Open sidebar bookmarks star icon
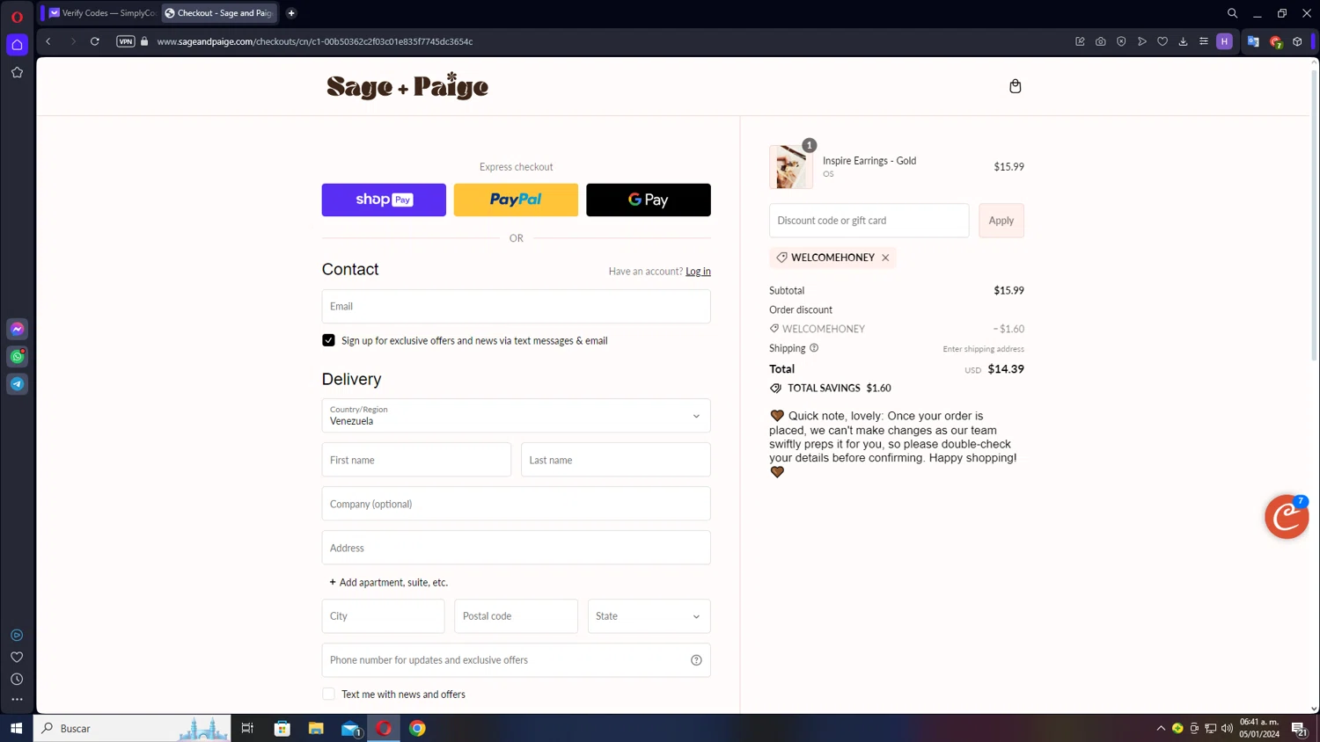 pyautogui.click(x=17, y=73)
